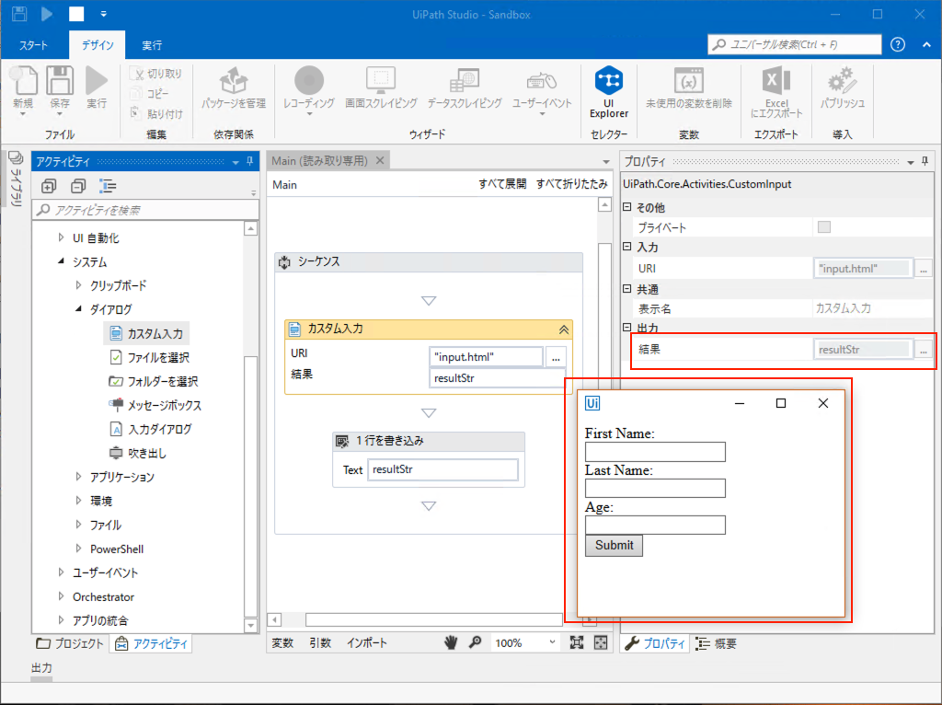This screenshot has height=705, width=942.
Task: Click the activities panel list-view icon
Action: click(109, 186)
